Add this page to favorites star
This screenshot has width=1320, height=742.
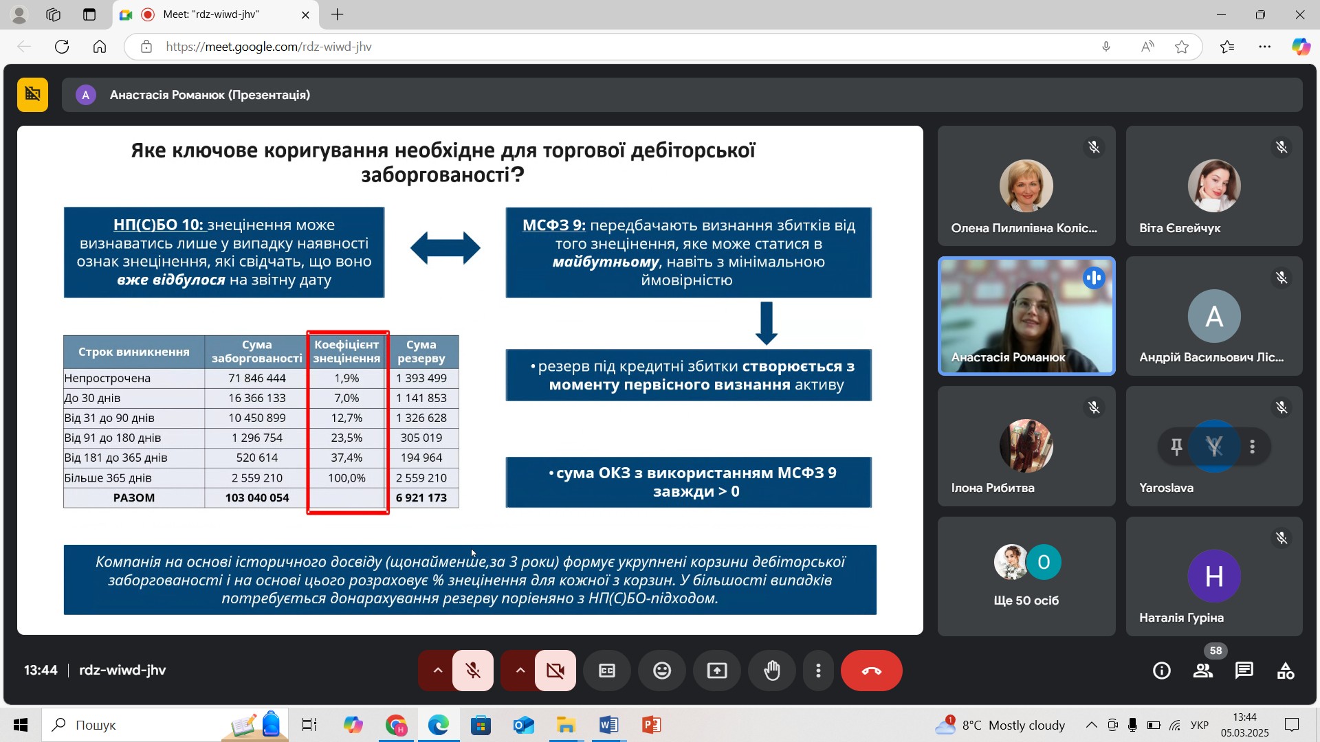pos(1182,47)
